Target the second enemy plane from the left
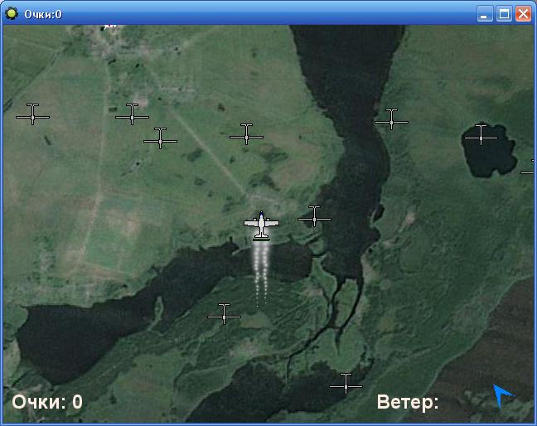The height and width of the screenshot is (426, 537). [132, 114]
